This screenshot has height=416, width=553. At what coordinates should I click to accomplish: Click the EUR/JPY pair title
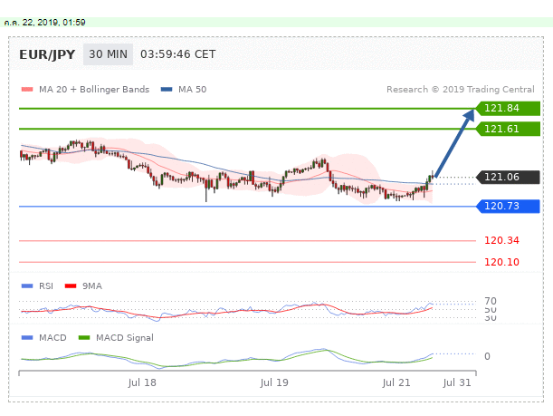(46, 54)
